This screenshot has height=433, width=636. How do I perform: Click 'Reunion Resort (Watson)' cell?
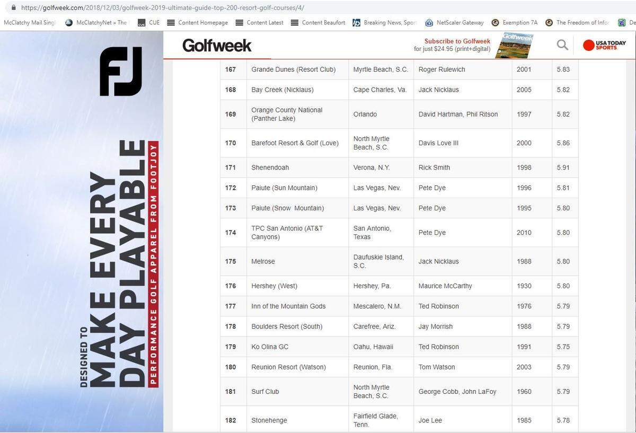297,367
